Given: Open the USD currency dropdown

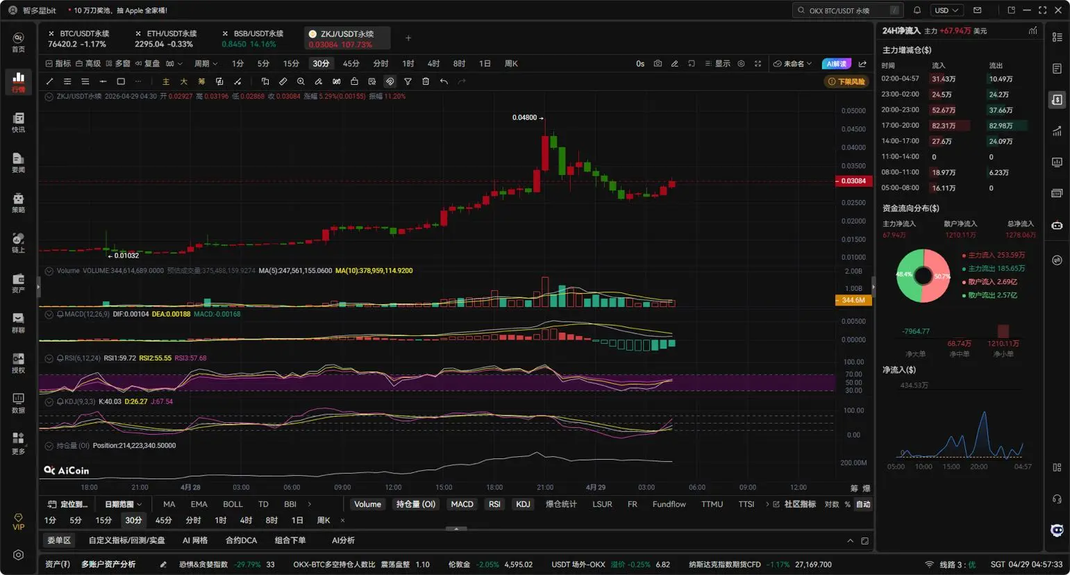Looking at the screenshot, I should [946, 10].
